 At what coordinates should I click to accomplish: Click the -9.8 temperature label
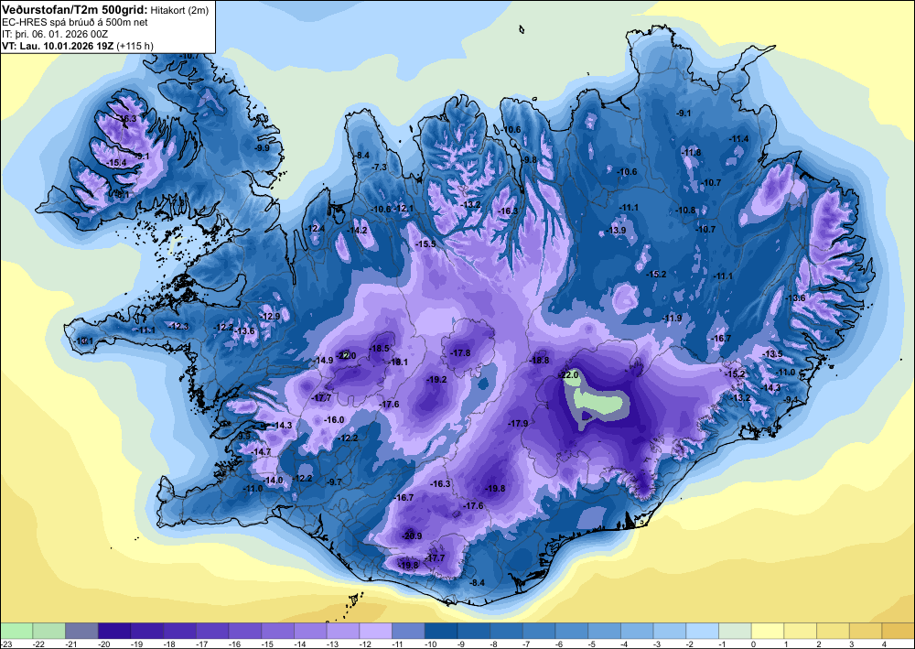pyautogui.click(x=529, y=159)
